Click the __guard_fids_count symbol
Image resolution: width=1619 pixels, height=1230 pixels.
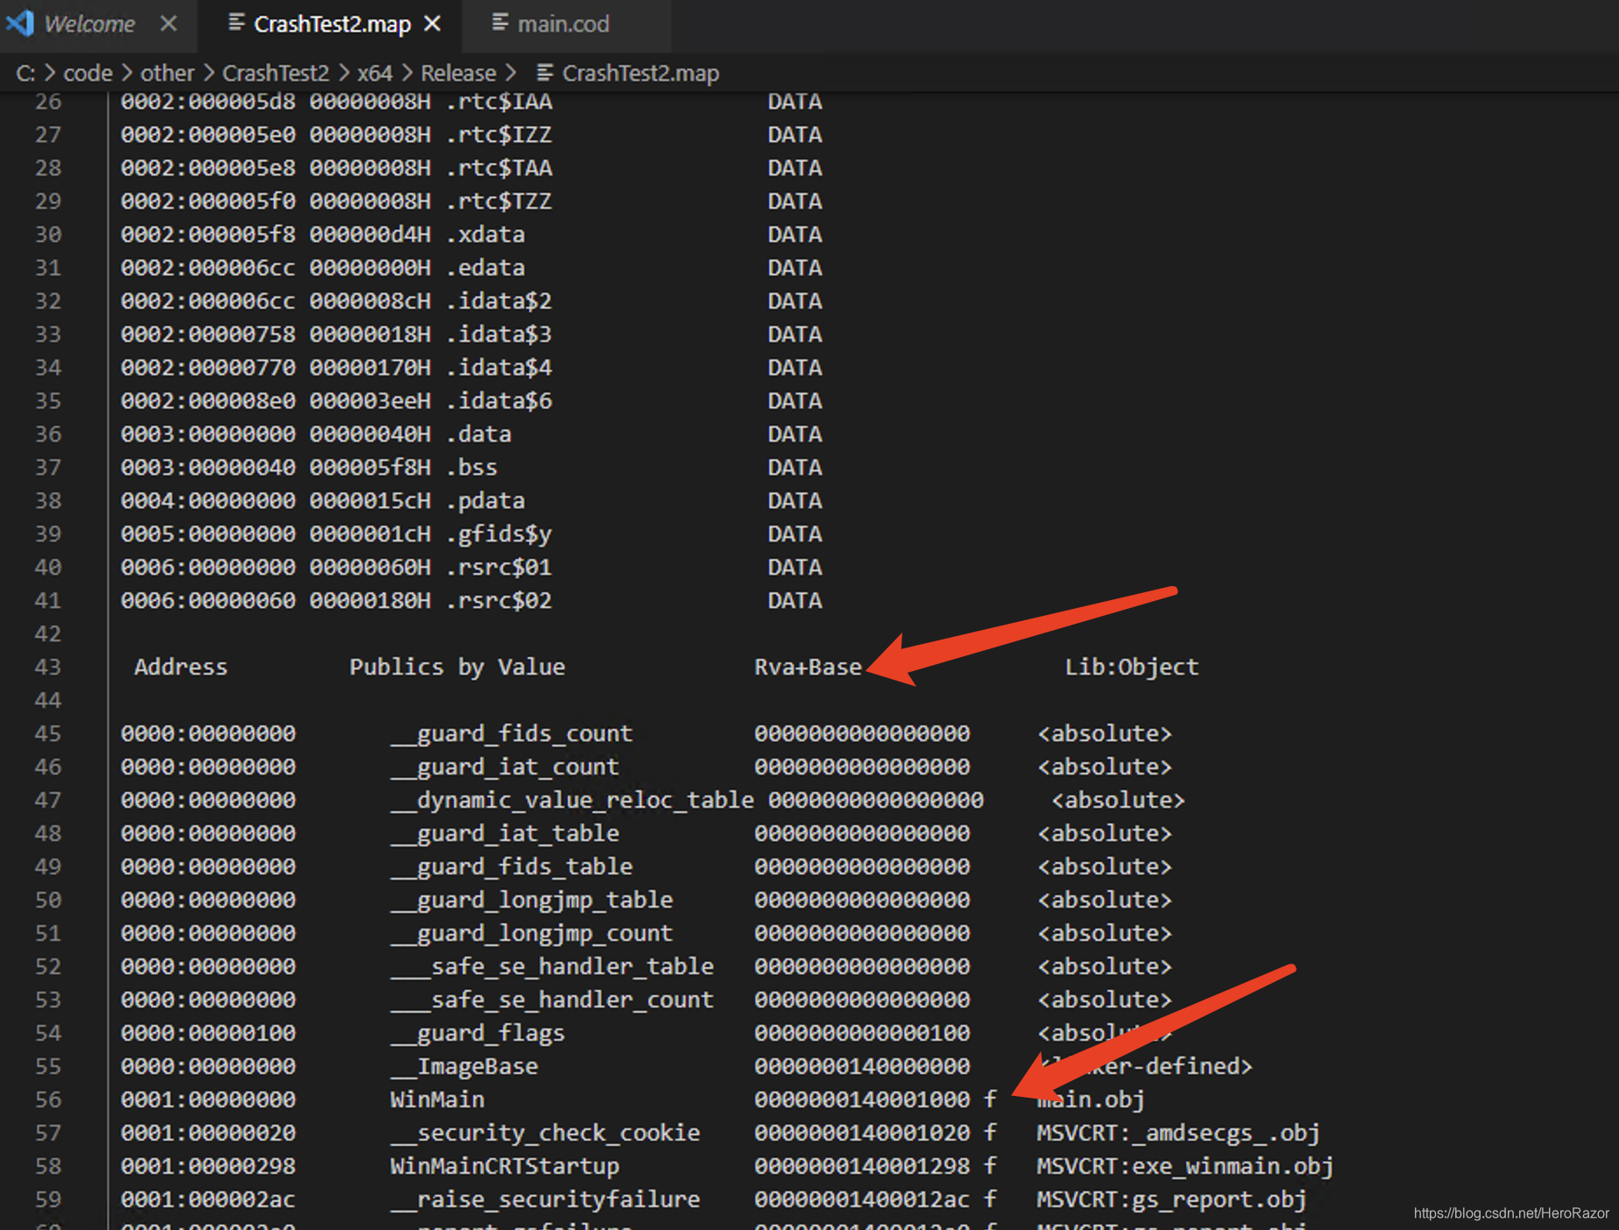(512, 733)
